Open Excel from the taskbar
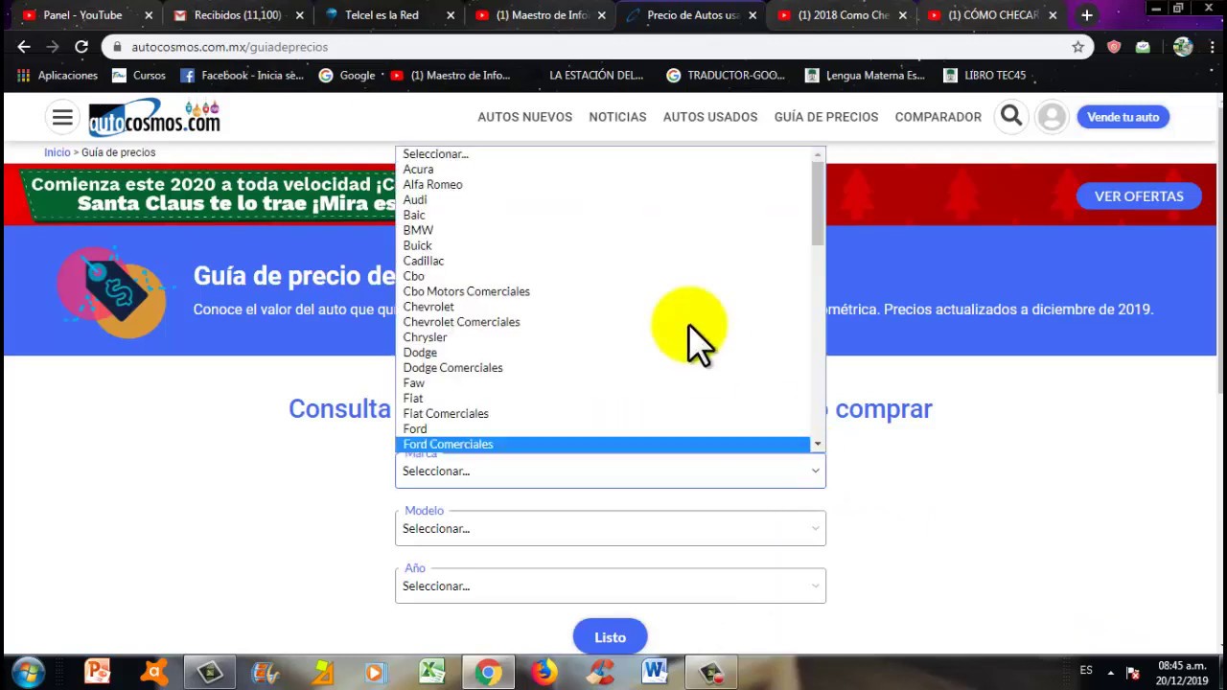Image resolution: width=1227 pixels, height=690 pixels. [x=432, y=672]
